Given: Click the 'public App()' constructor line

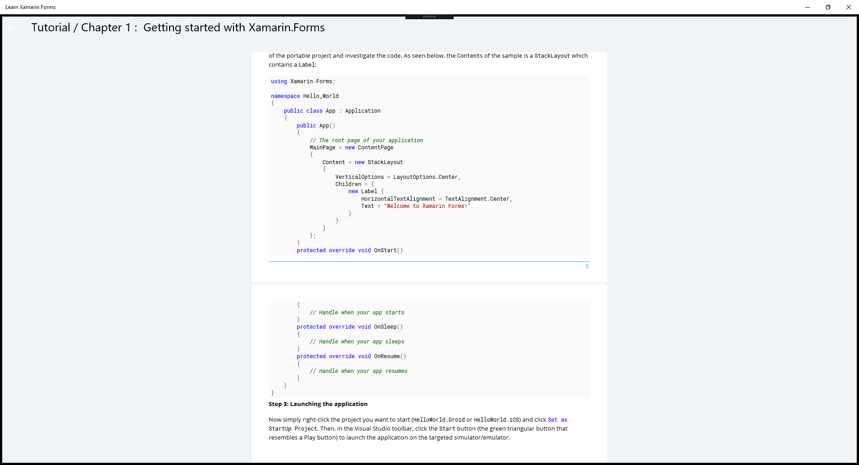Looking at the screenshot, I should (316, 126).
